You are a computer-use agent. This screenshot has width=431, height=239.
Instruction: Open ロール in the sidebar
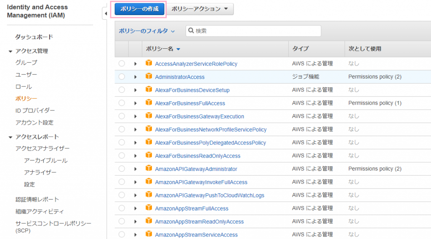point(24,87)
